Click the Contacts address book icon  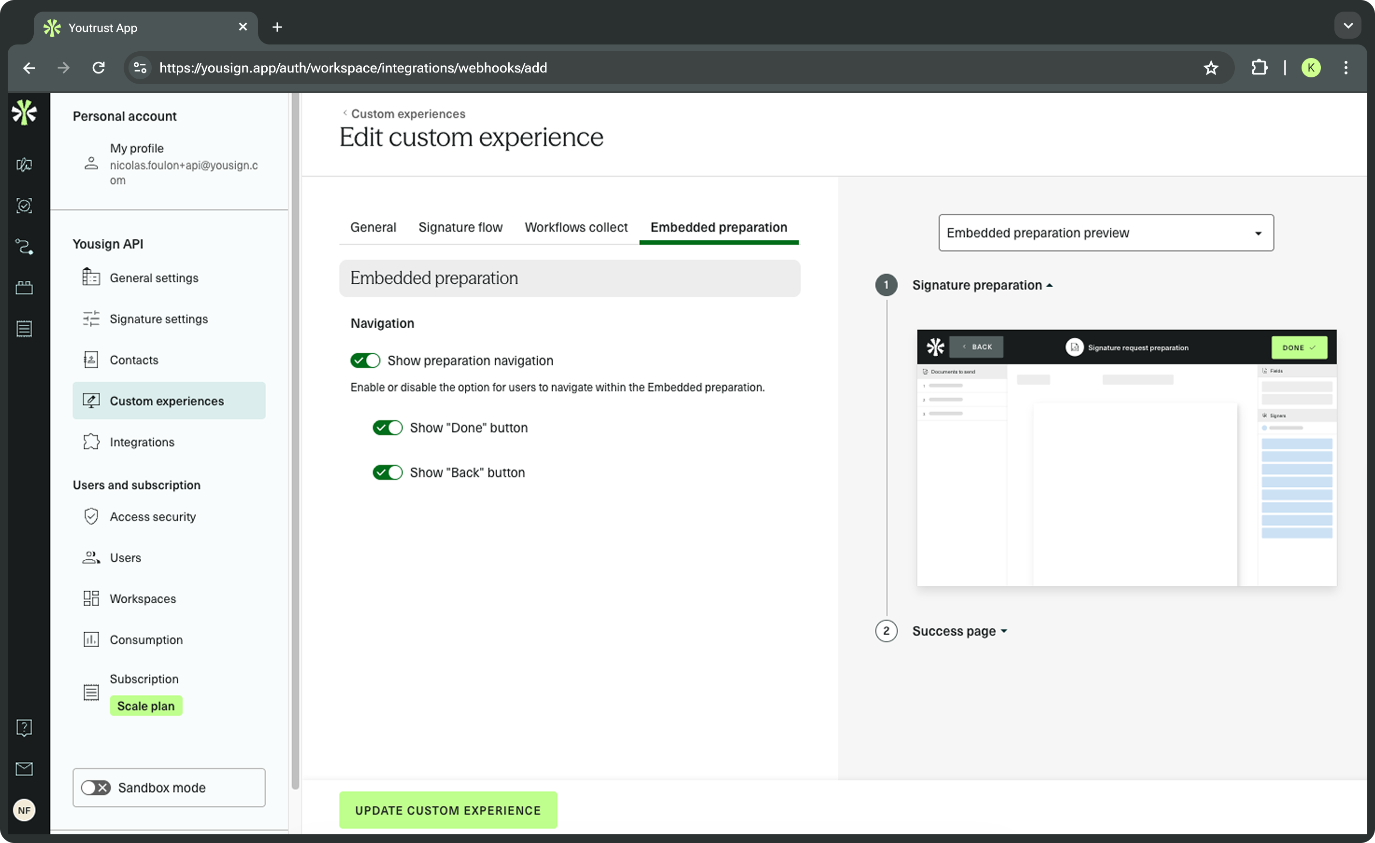click(91, 360)
